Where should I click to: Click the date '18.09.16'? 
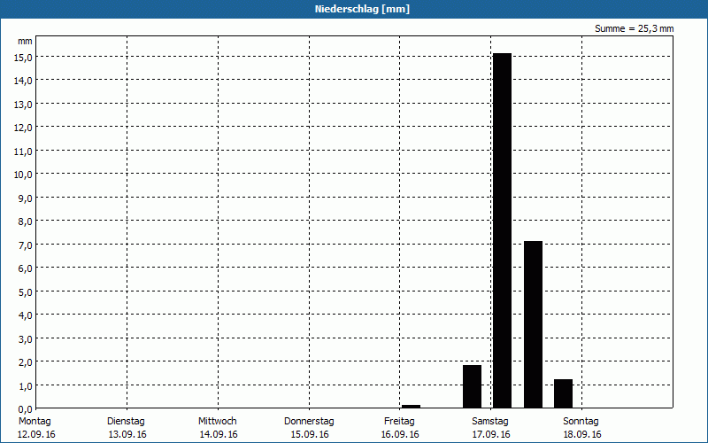tap(582, 434)
